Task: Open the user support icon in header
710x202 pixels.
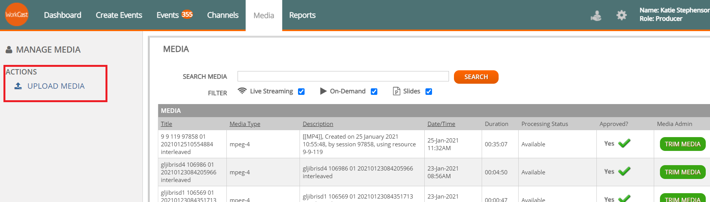Action: [596, 15]
